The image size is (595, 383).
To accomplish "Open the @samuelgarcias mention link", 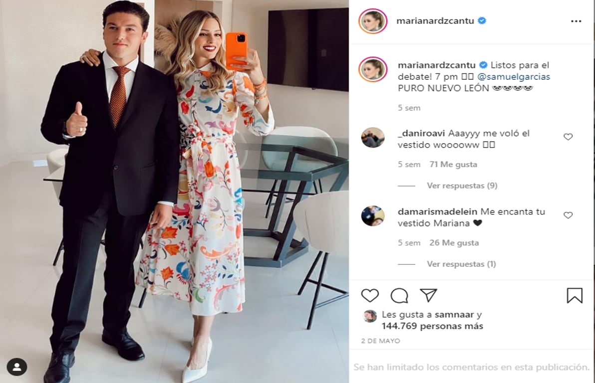I will (x=514, y=77).
